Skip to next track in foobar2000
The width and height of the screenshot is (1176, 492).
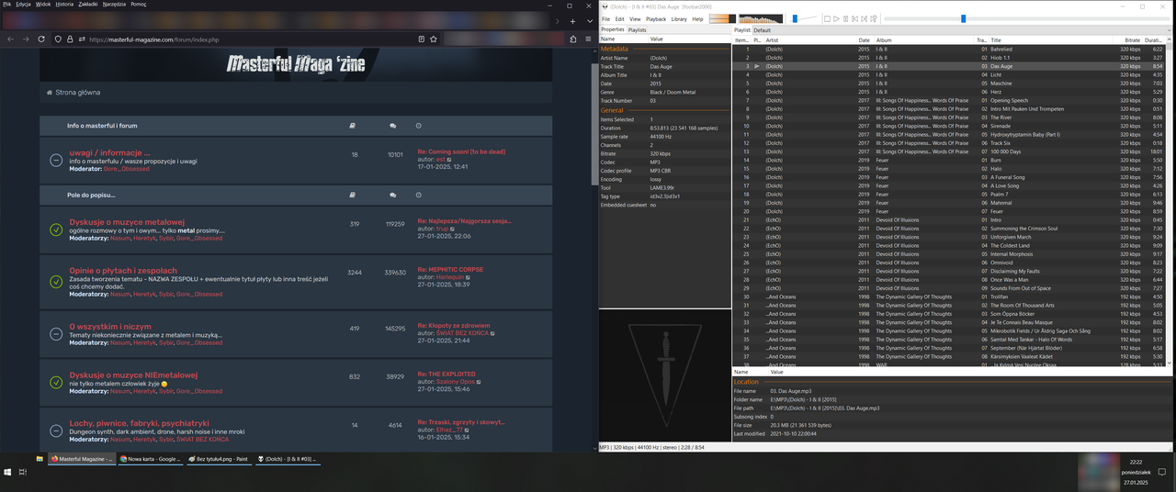[865, 18]
